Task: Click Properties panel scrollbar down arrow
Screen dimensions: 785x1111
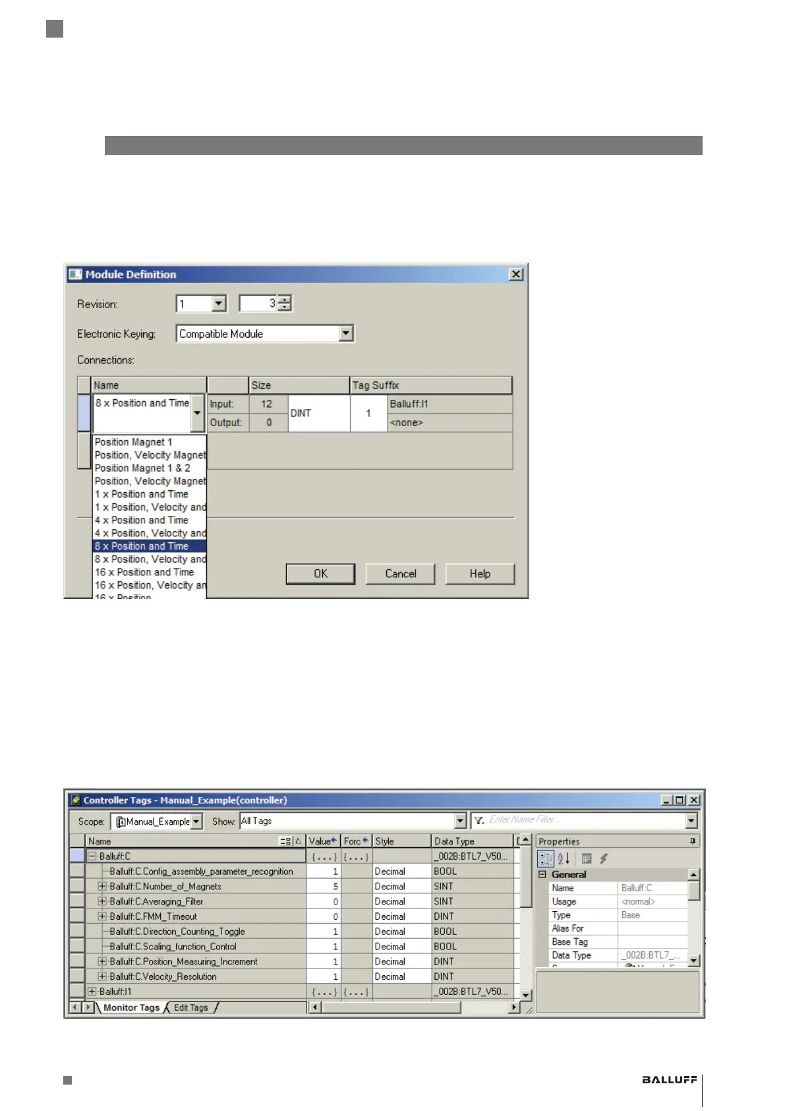Action: coord(693,961)
